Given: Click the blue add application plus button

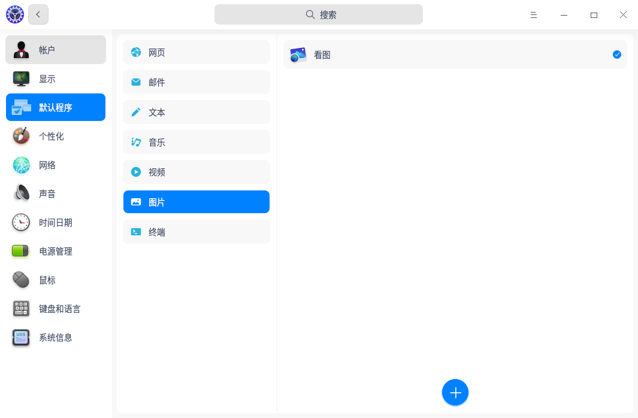Looking at the screenshot, I should (x=455, y=392).
